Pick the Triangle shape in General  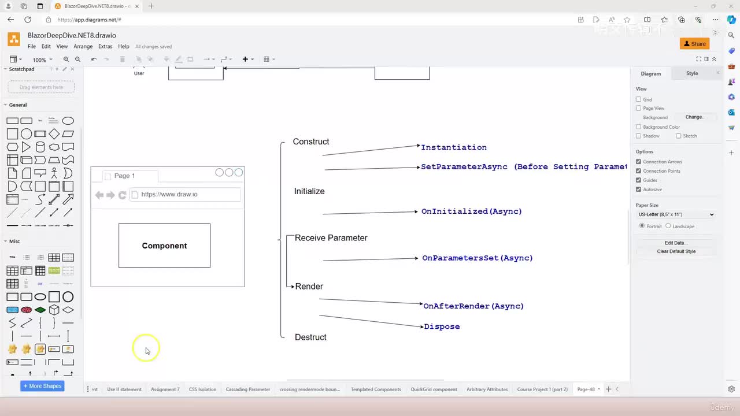[x=27, y=147]
